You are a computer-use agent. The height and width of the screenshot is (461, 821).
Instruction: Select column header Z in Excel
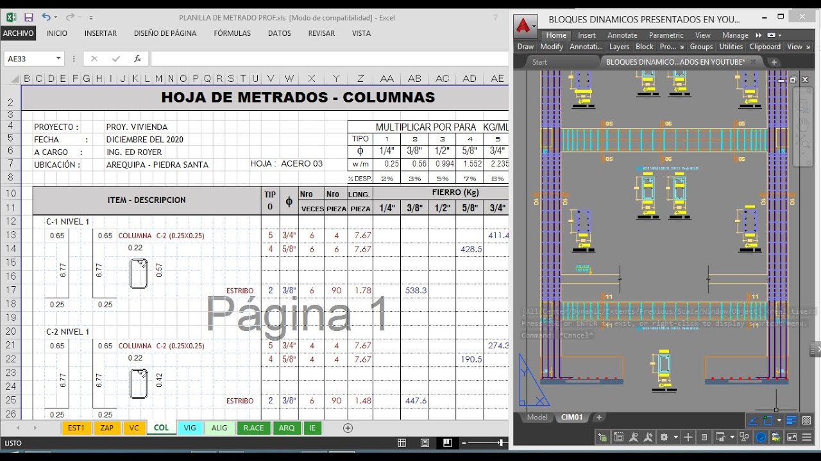click(x=360, y=79)
